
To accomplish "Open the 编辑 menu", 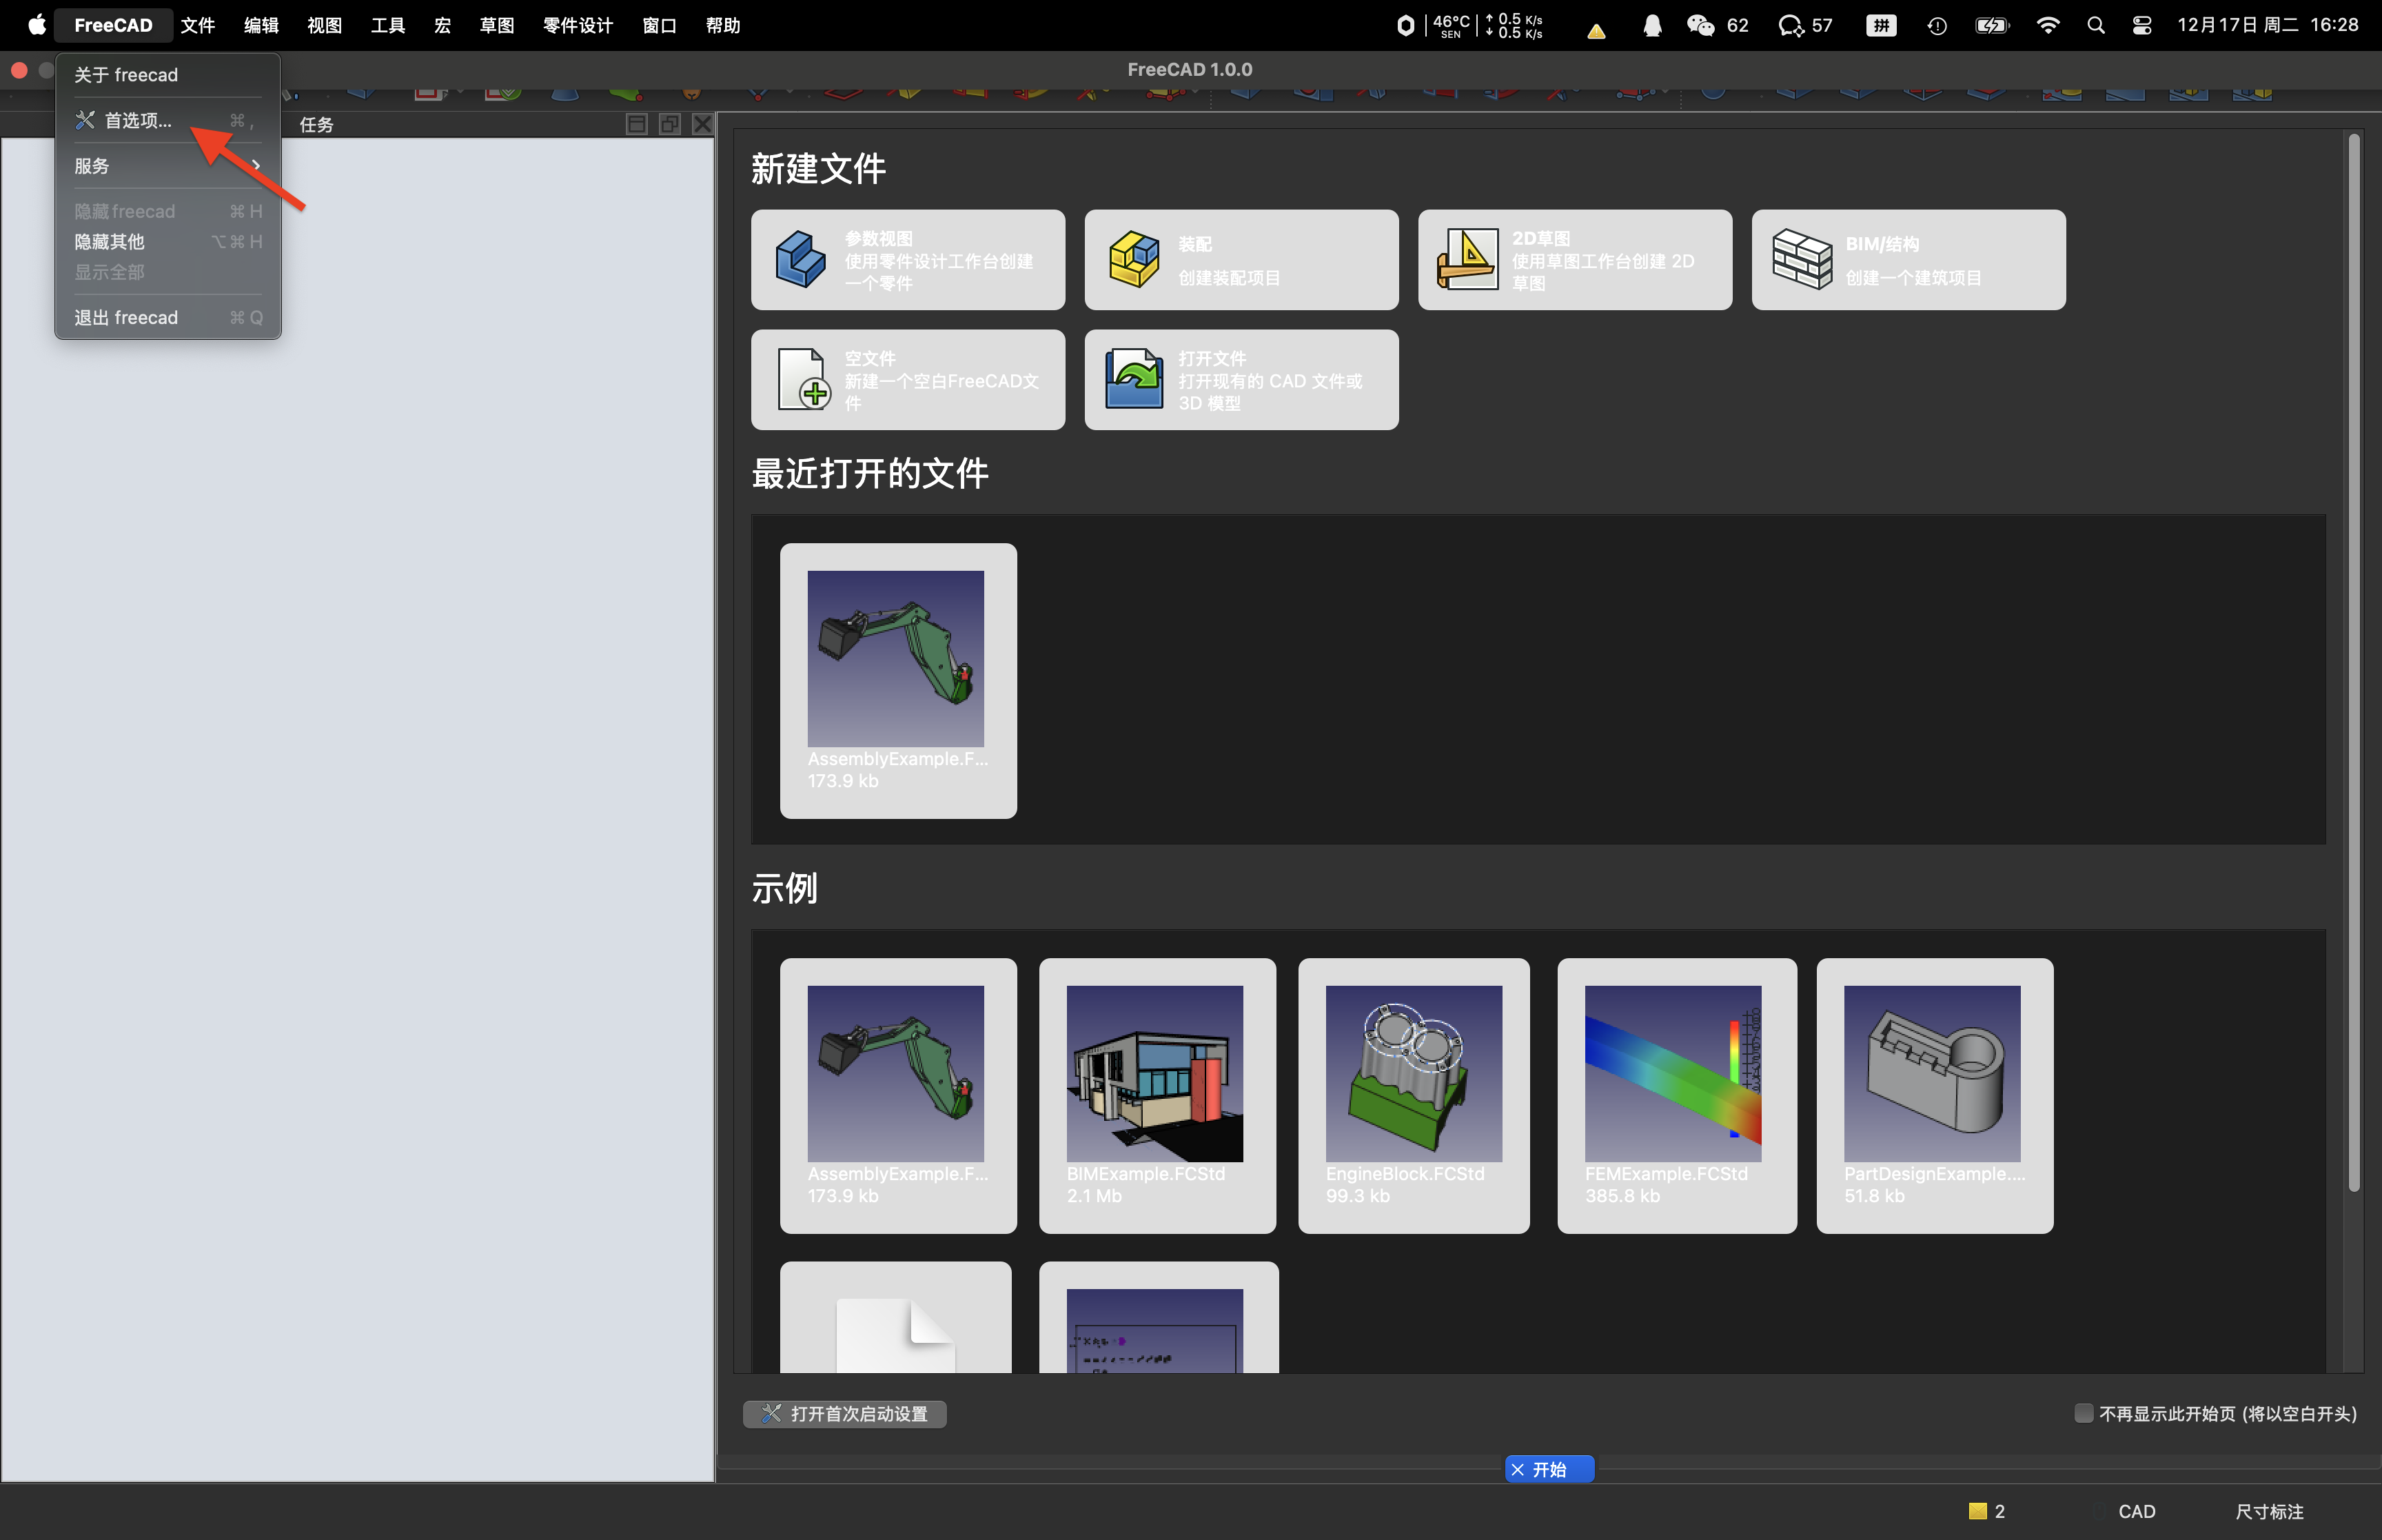I will [x=261, y=25].
